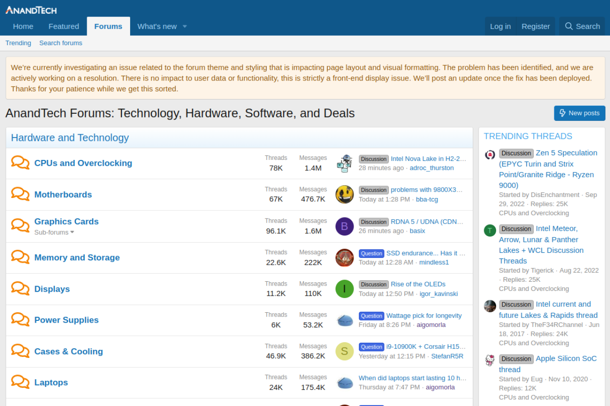Open the Search forums link
Screen dimensions: 610x406
[61, 43]
